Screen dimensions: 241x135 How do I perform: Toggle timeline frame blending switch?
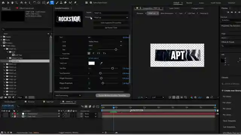pos(90,106)
